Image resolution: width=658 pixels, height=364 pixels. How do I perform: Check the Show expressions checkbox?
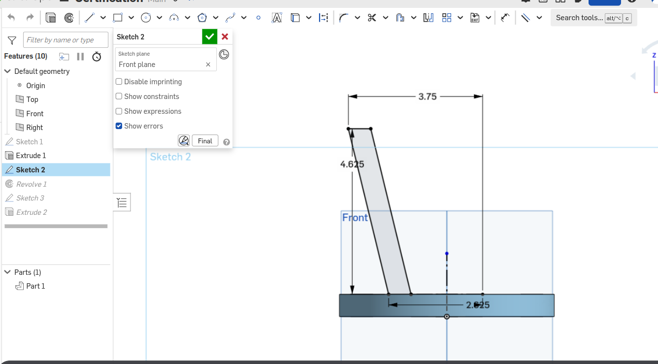tap(119, 111)
